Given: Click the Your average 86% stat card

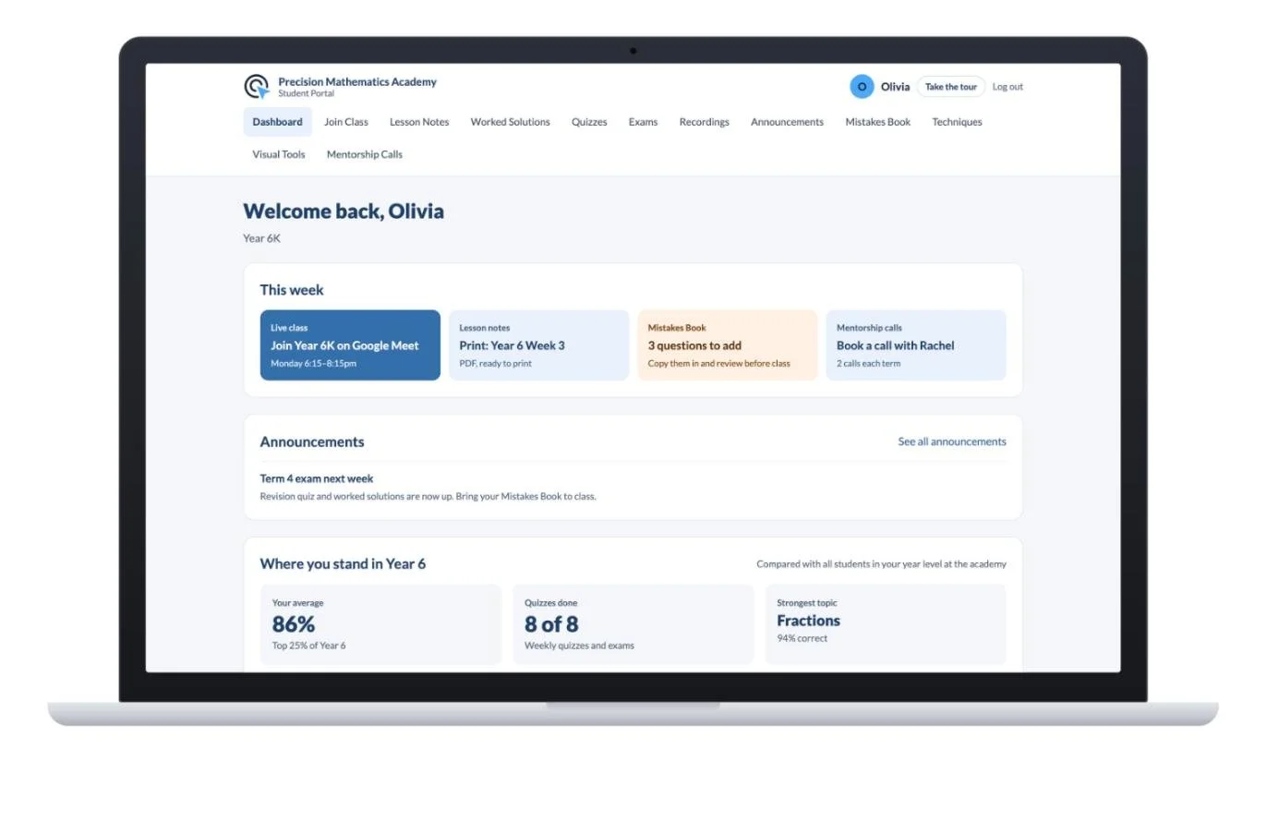Looking at the screenshot, I should pyautogui.click(x=380, y=624).
